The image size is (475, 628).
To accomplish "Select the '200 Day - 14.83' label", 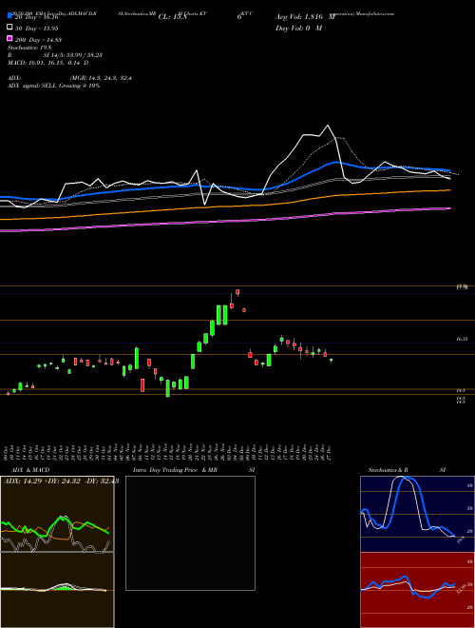I will [x=38, y=40].
